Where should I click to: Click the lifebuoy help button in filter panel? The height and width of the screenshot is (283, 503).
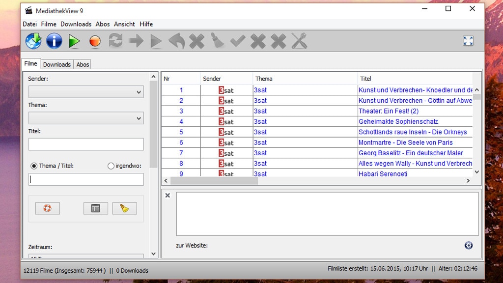48,208
